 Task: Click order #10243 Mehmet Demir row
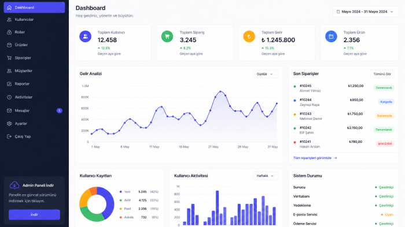click(x=344, y=116)
